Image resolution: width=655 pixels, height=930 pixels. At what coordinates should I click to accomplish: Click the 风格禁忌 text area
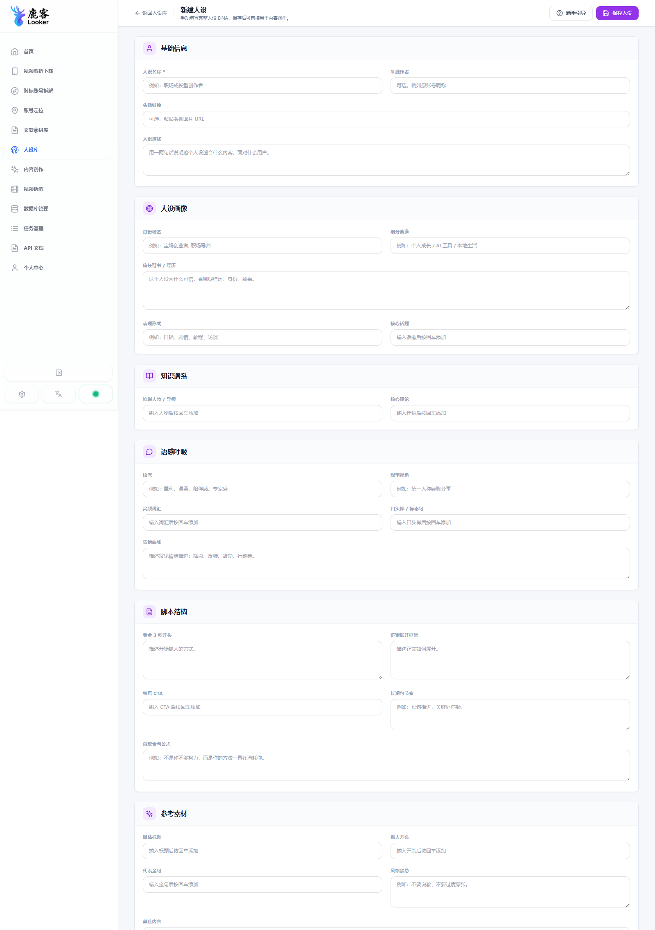point(510,892)
